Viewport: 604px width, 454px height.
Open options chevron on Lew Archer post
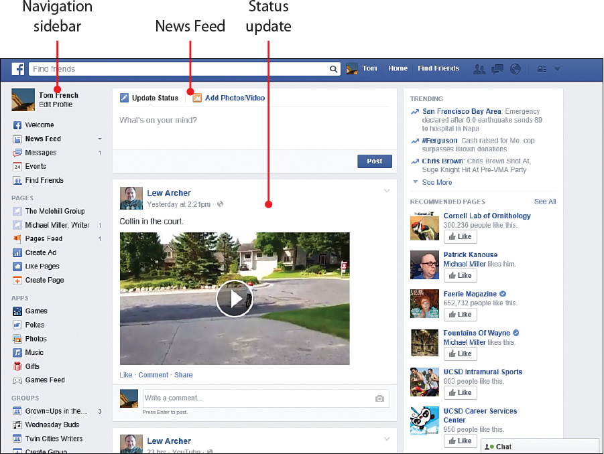click(x=387, y=192)
